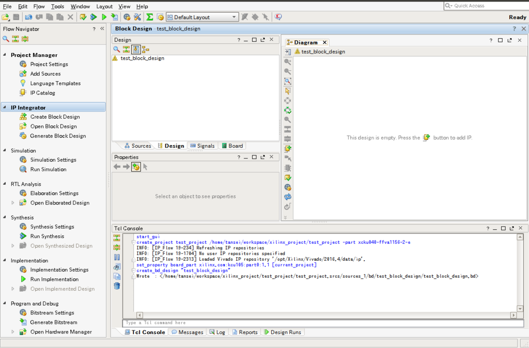529x348 pixels.
Task: Click the gear Project Settings icon in main toolbar
Action: pos(127,17)
